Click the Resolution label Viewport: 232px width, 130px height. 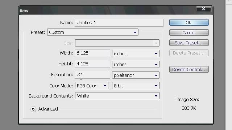62,75
